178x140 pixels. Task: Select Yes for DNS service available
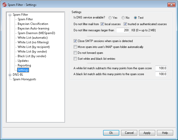(110, 18)
